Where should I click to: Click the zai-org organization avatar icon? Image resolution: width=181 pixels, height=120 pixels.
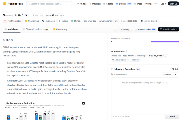tap(4, 15)
